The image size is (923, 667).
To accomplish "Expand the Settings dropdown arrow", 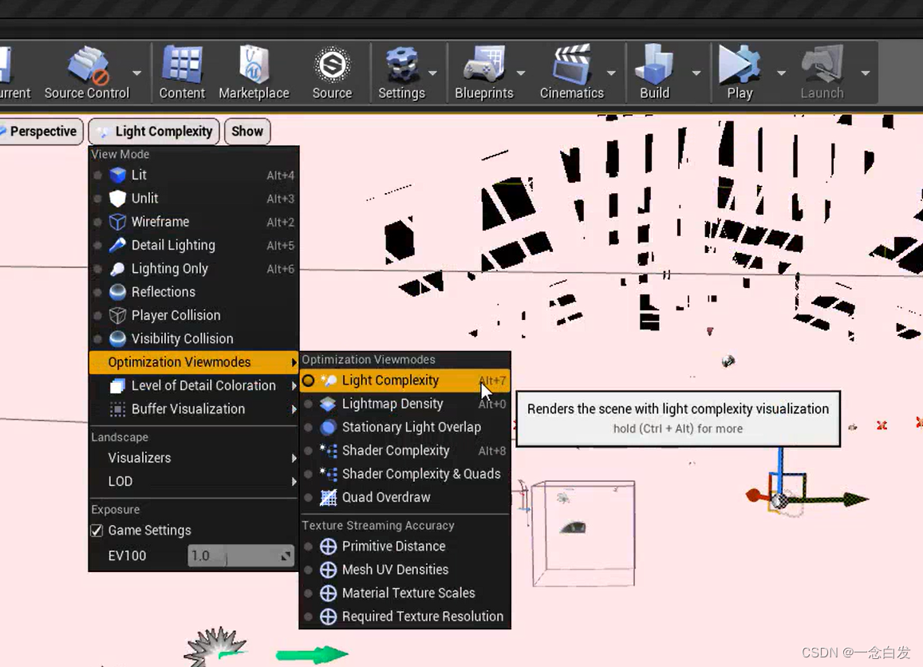I will tap(433, 73).
